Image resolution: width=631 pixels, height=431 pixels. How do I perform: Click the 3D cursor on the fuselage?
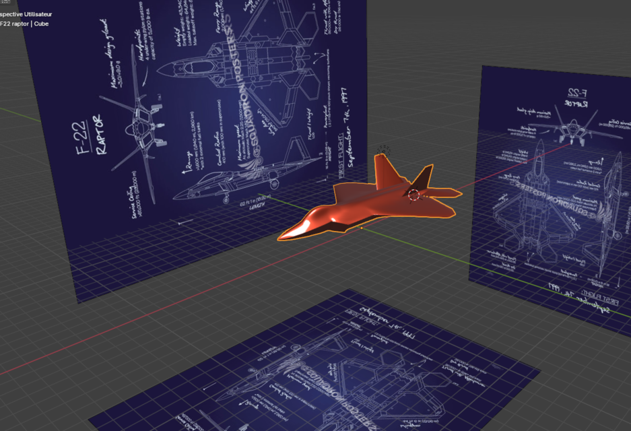413,195
